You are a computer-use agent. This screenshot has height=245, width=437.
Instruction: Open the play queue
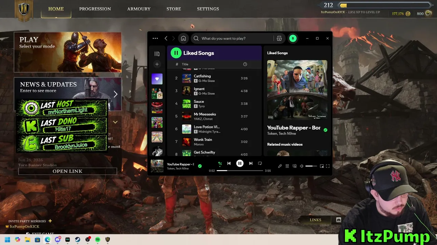coord(287,166)
